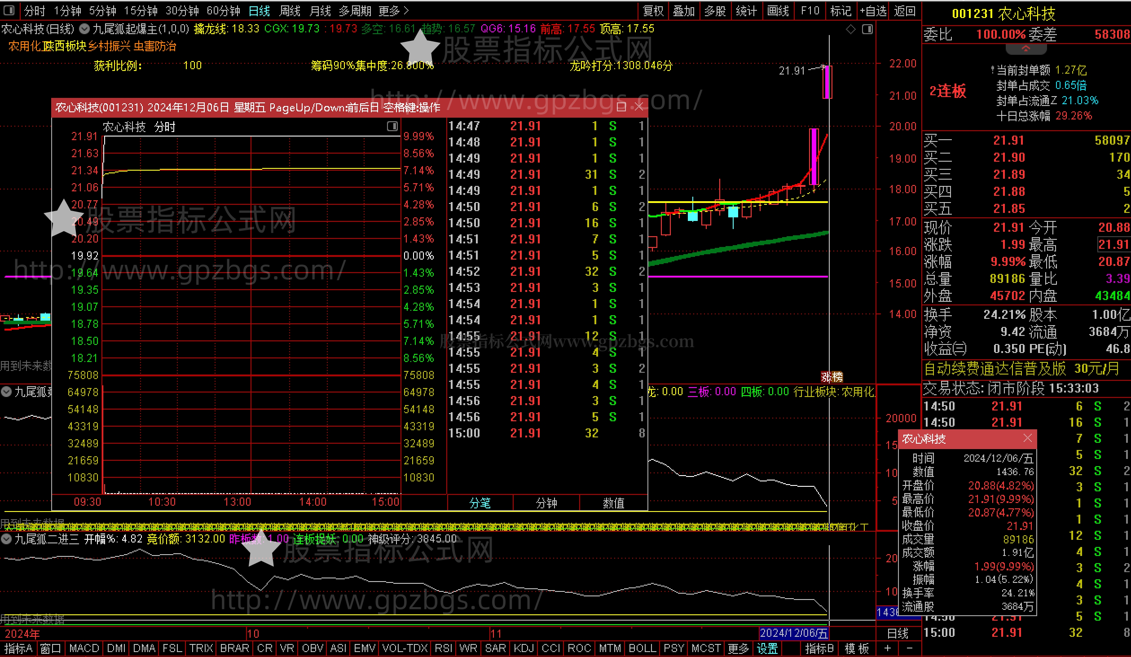The width and height of the screenshot is (1131, 657).
Task: Restore the 农心科技 intraday popup window size
Action: tap(622, 107)
